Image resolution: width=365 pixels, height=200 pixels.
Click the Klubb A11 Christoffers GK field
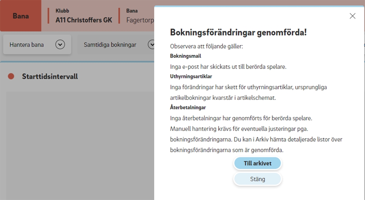(x=84, y=16)
